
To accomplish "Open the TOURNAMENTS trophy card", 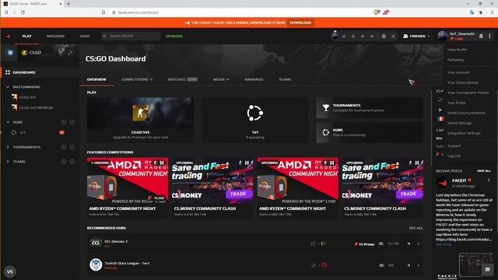I will click(370, 107).
